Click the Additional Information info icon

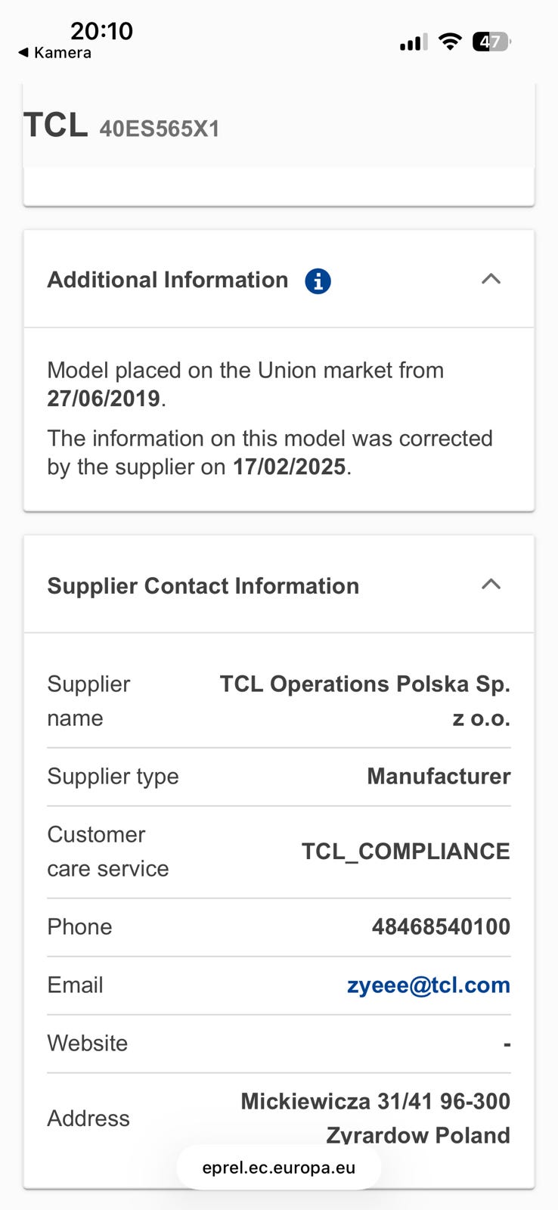pyautogui.click(x=318, y=281)
